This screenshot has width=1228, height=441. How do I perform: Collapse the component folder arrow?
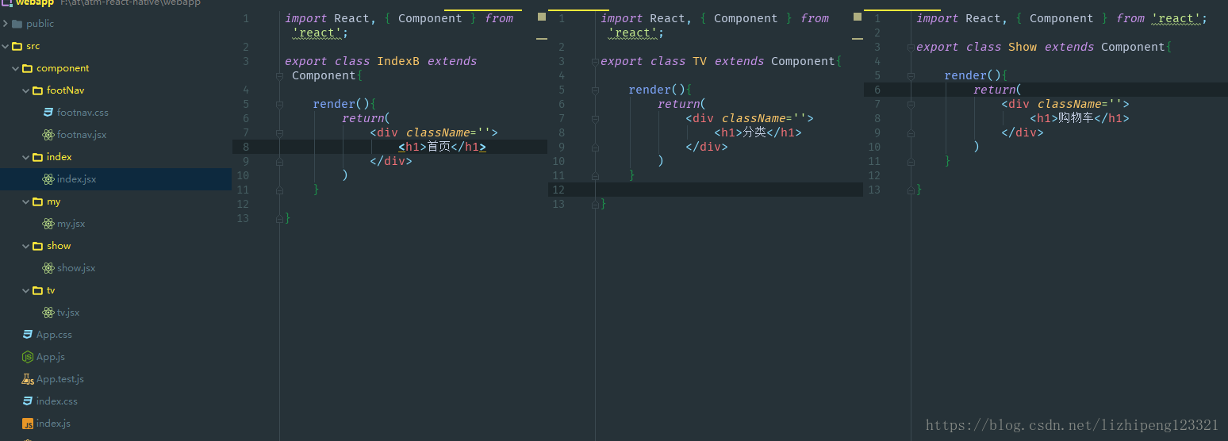pyautogui.click(x=16, y=68)
